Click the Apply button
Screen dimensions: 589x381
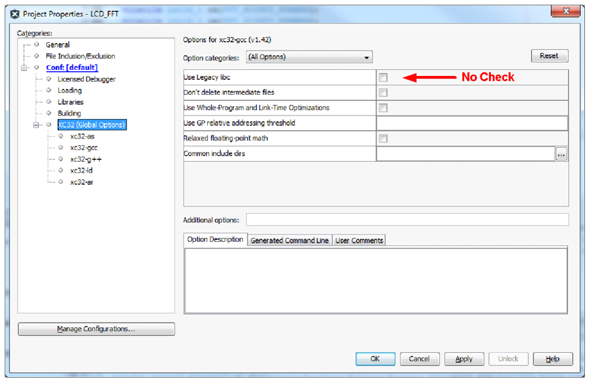click(464, 359)
